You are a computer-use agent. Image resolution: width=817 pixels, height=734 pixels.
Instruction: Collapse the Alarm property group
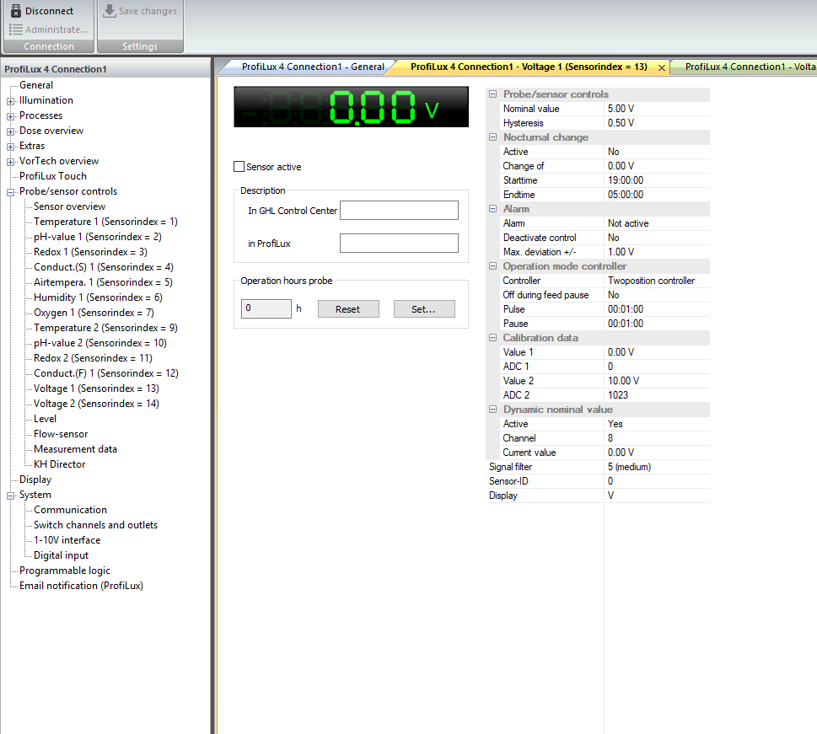[x=492, y=208]
